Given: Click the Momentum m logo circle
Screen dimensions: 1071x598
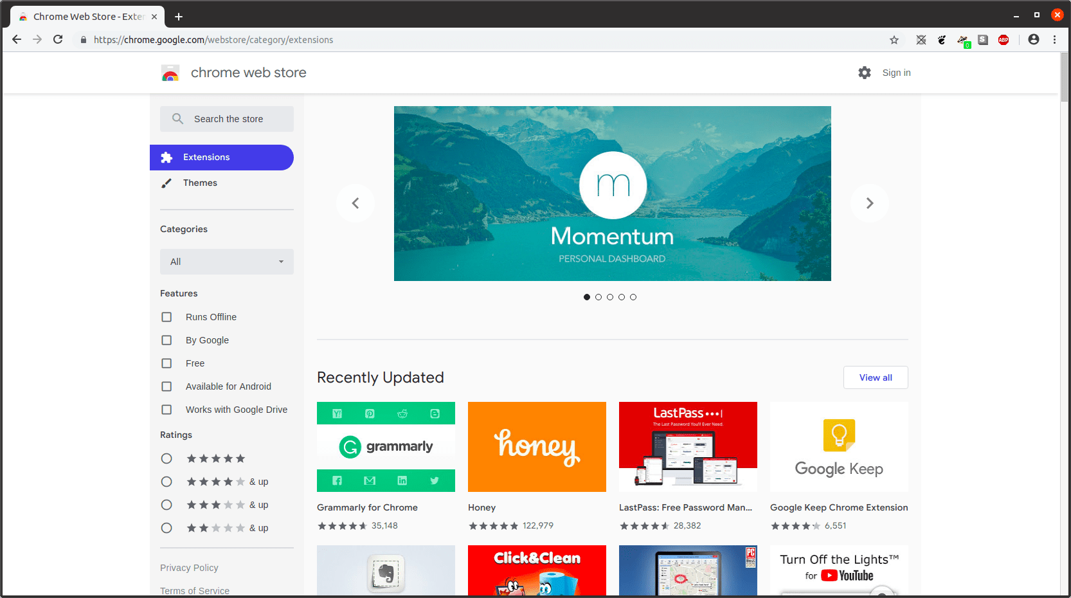Looking at the screenshot, I should click(613, 185).
